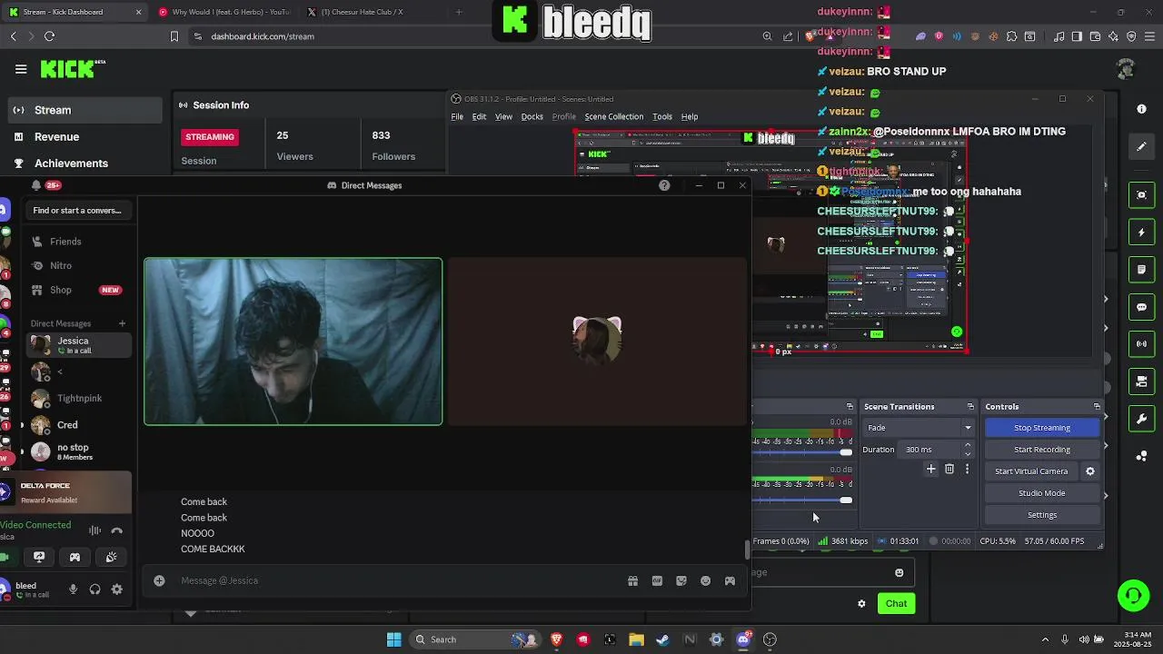Open Discord noise suppression waveform icon

(x=94, y=530)
